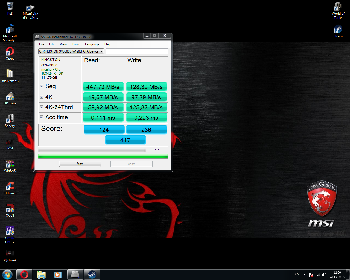Launch Speccy desktop shortcut
350x280 pixels.
10,121
